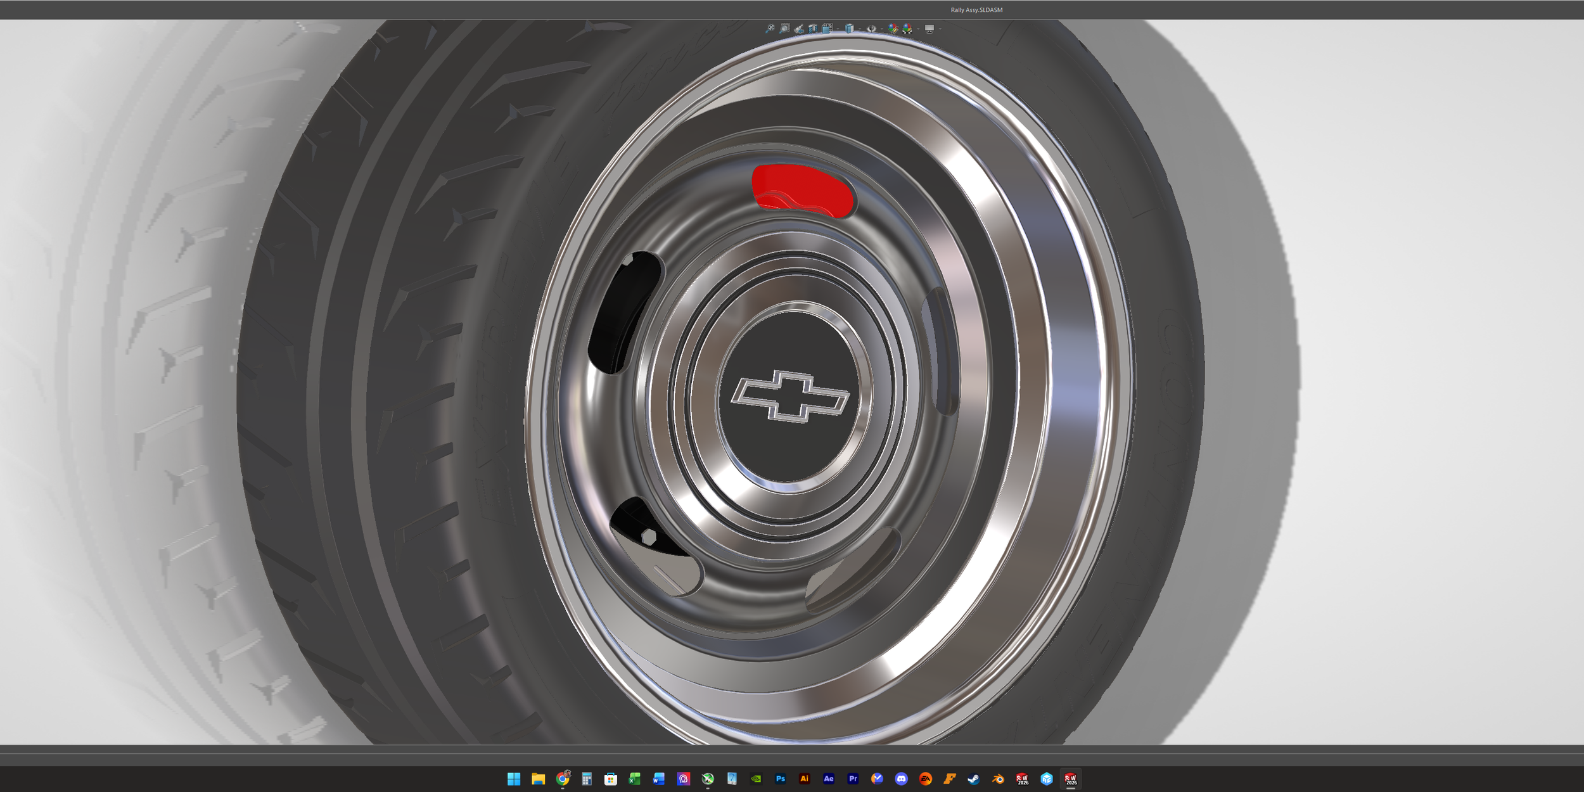Switch to Google Chrome in the taskbar

[x=563, y=779]
